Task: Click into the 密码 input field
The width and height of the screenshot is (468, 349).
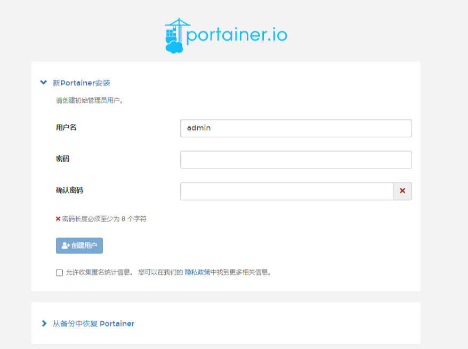Action: [x=296, y=160]
